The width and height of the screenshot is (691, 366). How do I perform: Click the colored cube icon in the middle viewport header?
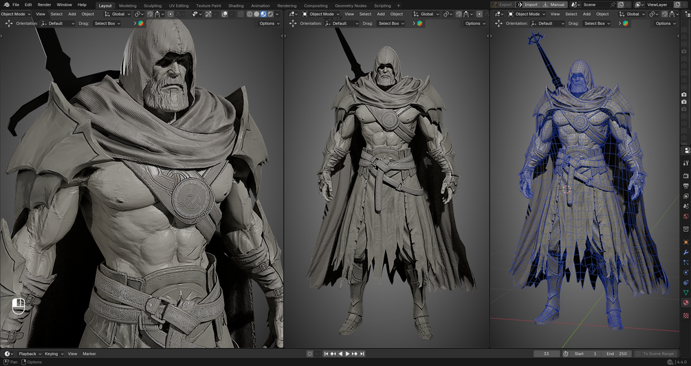coord(419,23)
